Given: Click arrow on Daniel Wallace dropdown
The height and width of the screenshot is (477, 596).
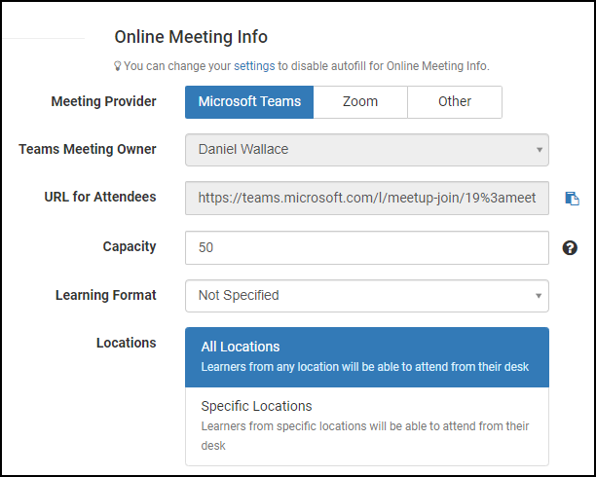Looking at the screenshot, I should pyautogui.click(x=539, y=150).
